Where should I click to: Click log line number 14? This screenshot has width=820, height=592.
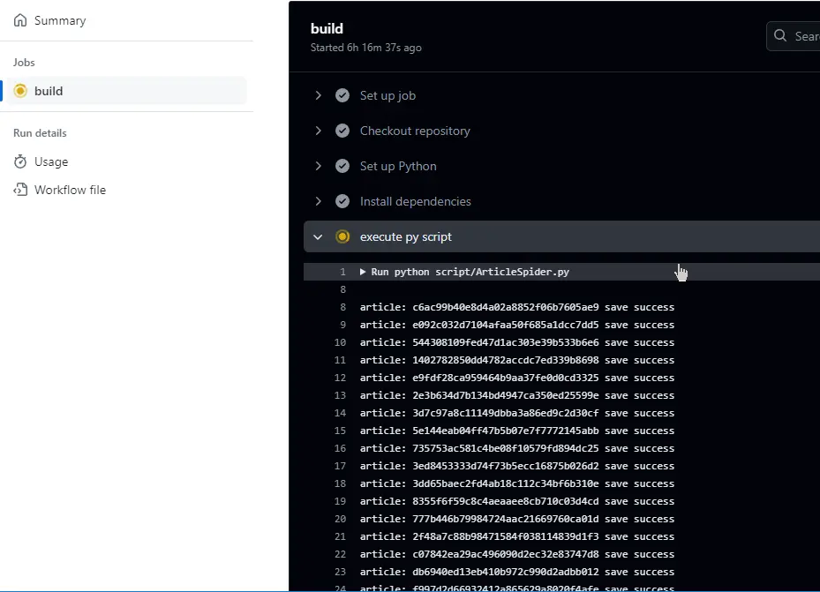click(341, 413)
